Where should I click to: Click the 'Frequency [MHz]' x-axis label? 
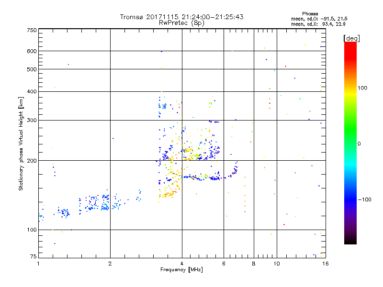pyautogui.click(x=181, y=269)
